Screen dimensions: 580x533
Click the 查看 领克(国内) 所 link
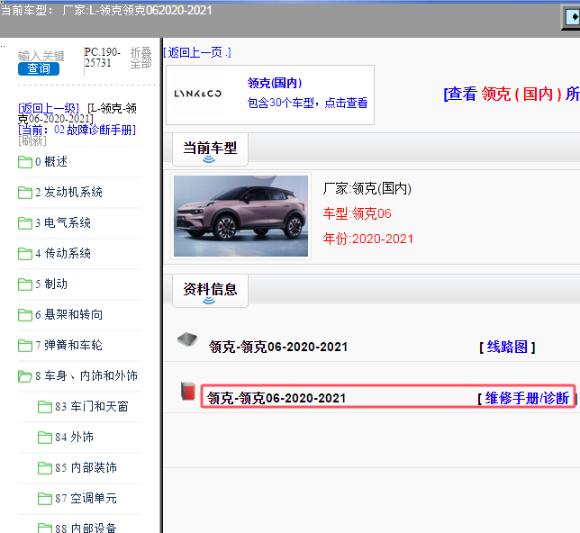click(512, 94)
